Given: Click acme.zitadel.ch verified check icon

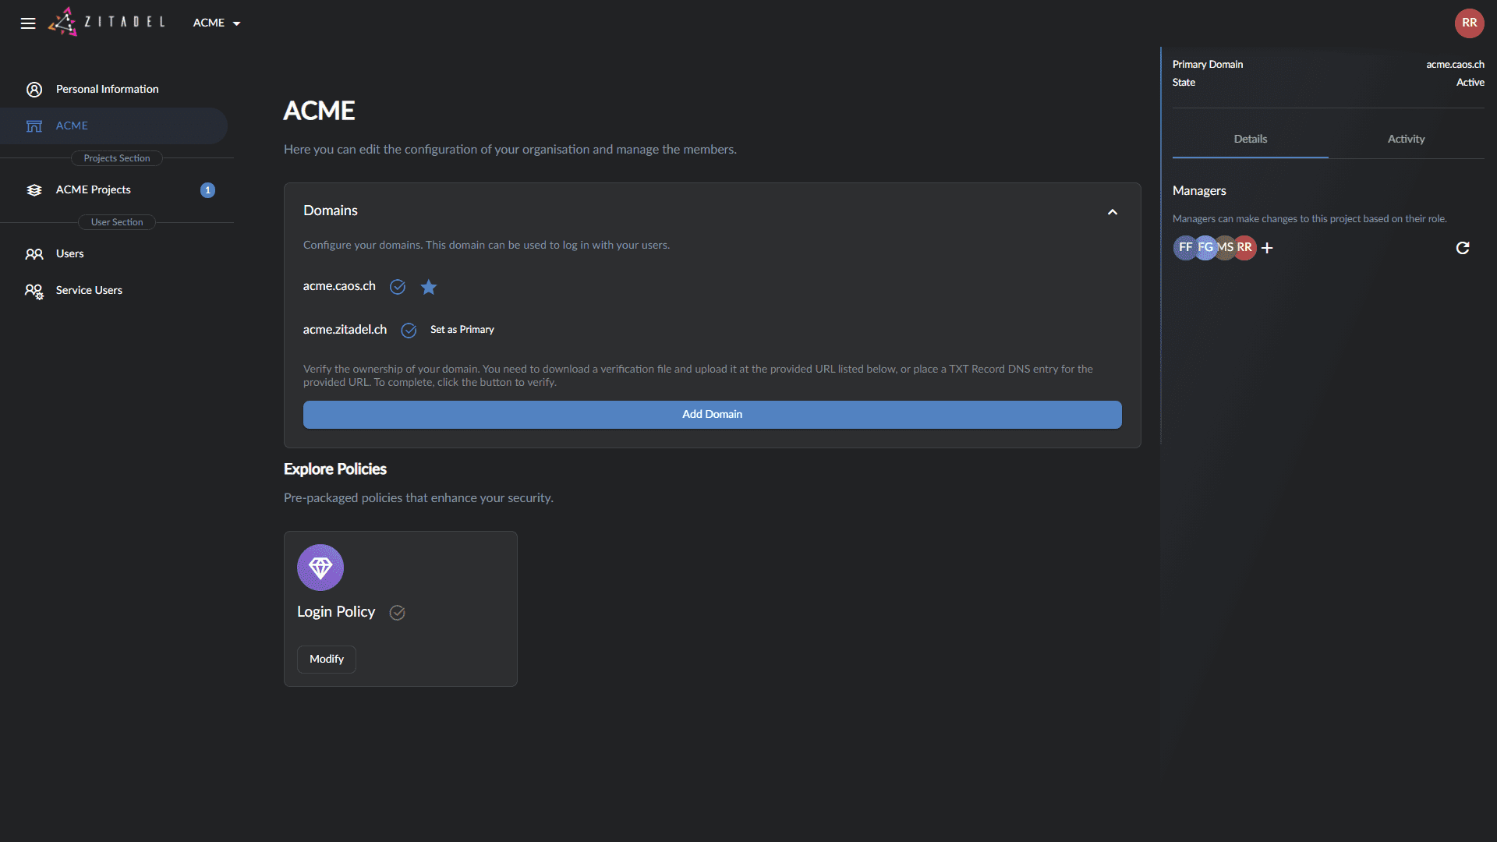Looking at the screenshot, I should [x=409, y=331].
